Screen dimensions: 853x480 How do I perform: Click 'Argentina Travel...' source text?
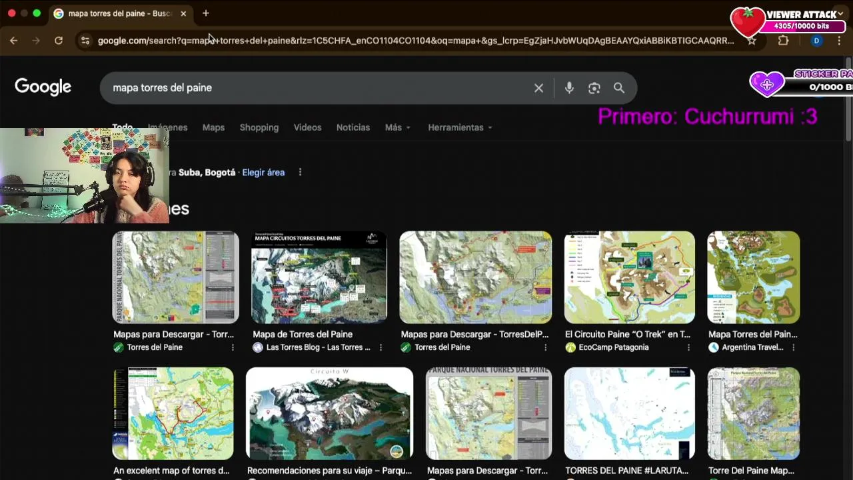752,347
